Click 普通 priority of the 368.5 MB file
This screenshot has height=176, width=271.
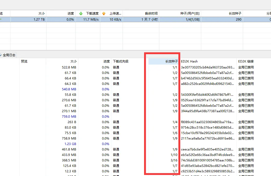[x=116, y=160]
